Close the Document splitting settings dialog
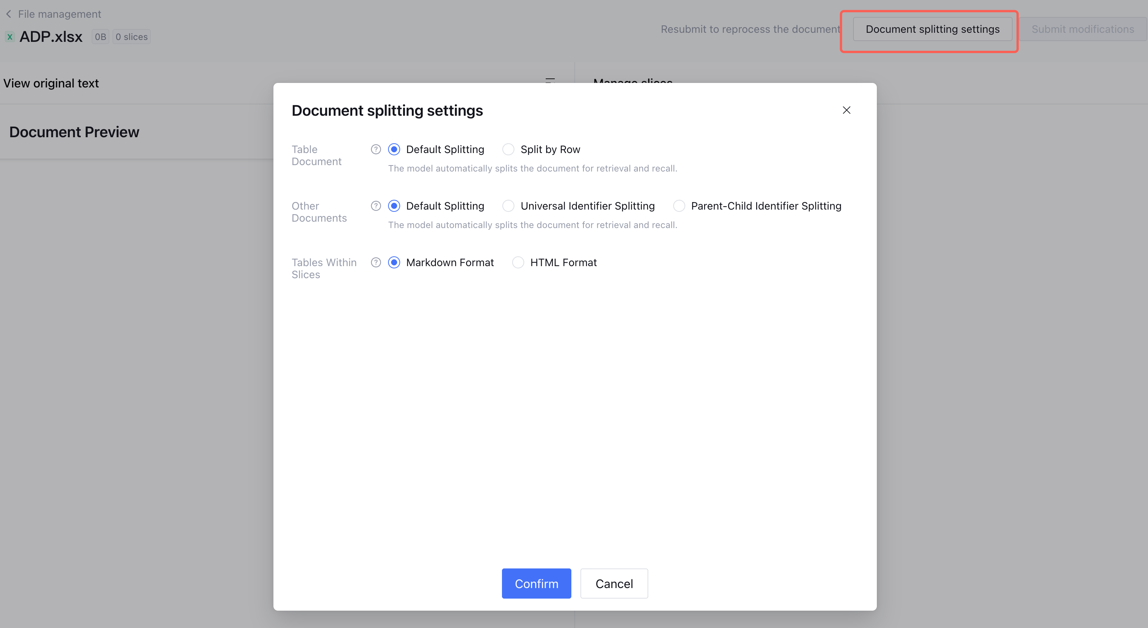Image resolution: width=1148 pixels, height=628 pixels. click(x=846, y=110)
